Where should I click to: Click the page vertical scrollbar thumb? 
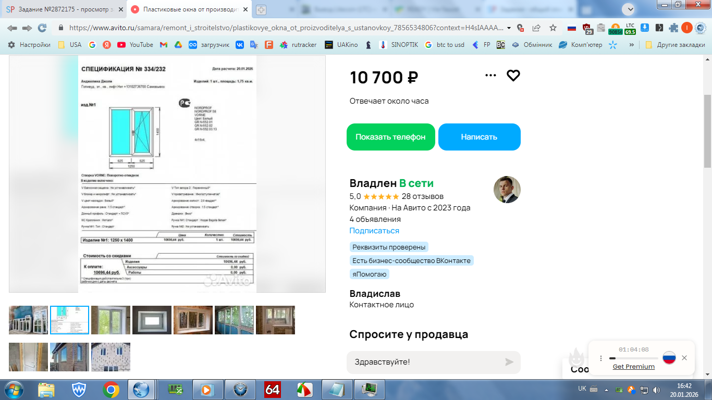[707, 131]
